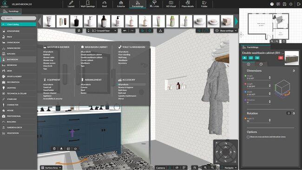Switch to the Exterior tab

[x=121, y=4]
